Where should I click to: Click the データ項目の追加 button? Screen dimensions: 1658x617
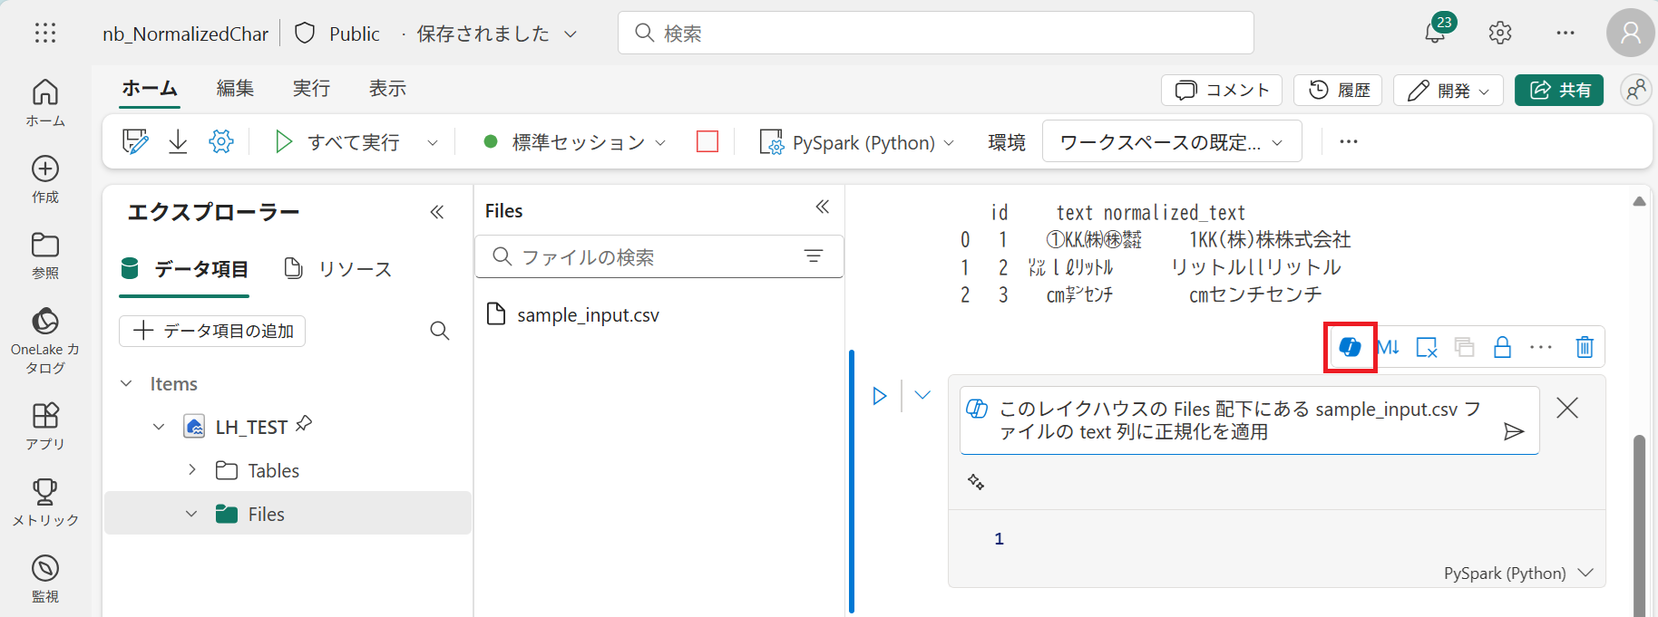click(212, 331)
